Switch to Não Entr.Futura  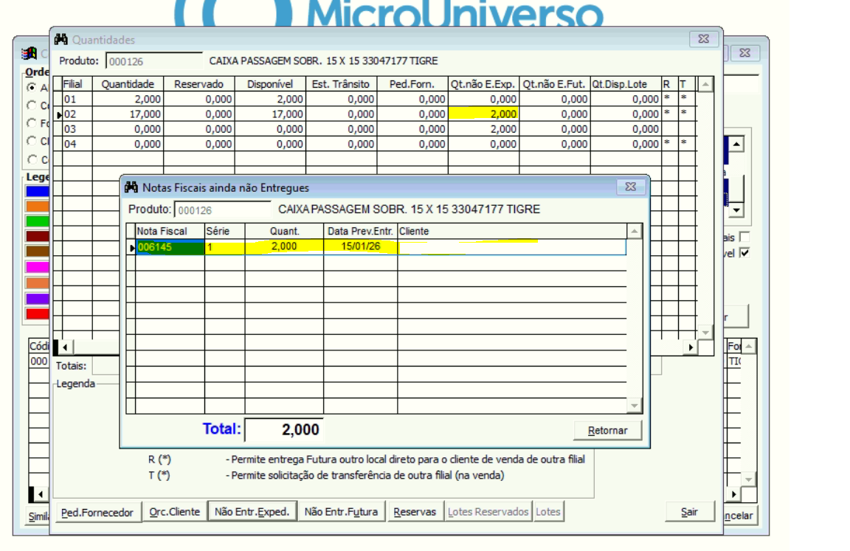click(341, 512)
